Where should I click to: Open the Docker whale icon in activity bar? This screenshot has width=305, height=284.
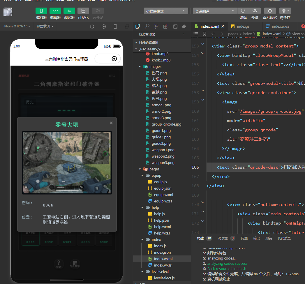(184, 26)
